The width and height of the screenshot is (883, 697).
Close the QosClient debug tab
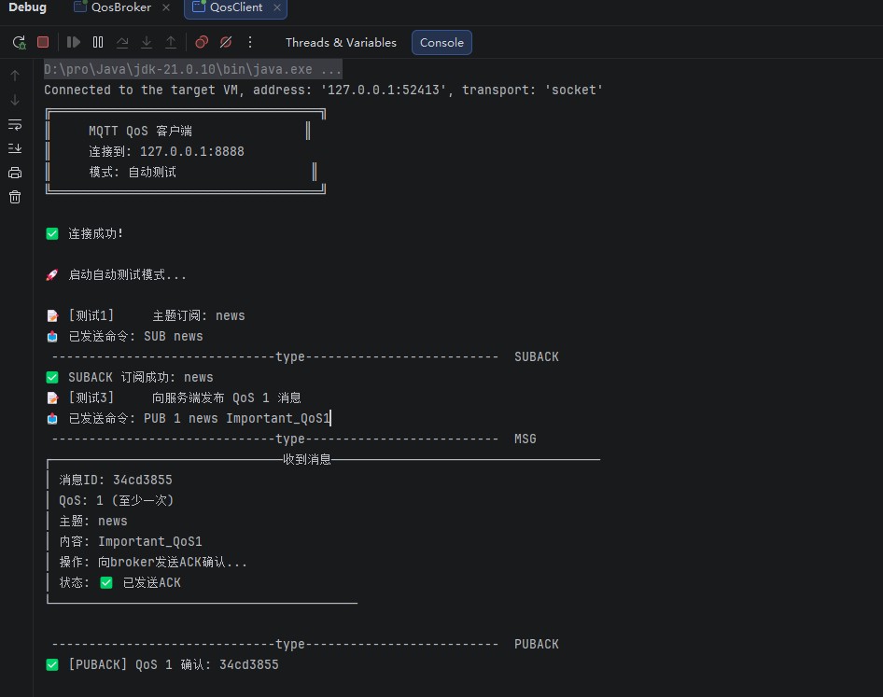point(277,7)
